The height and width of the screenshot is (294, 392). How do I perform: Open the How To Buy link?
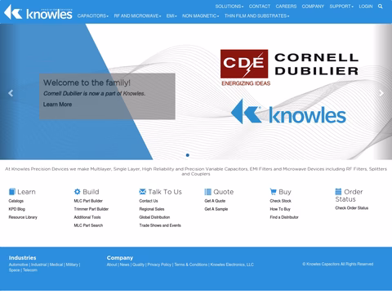click(280, 209)
